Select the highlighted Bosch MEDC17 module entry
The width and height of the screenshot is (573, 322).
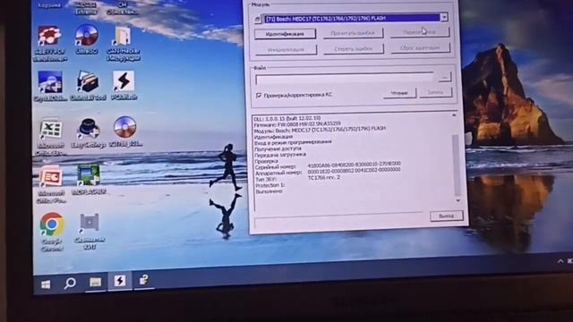352,18
